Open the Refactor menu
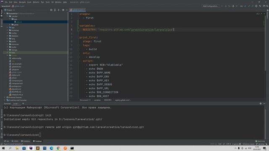 pyautogui.click(x=36, y=2)
